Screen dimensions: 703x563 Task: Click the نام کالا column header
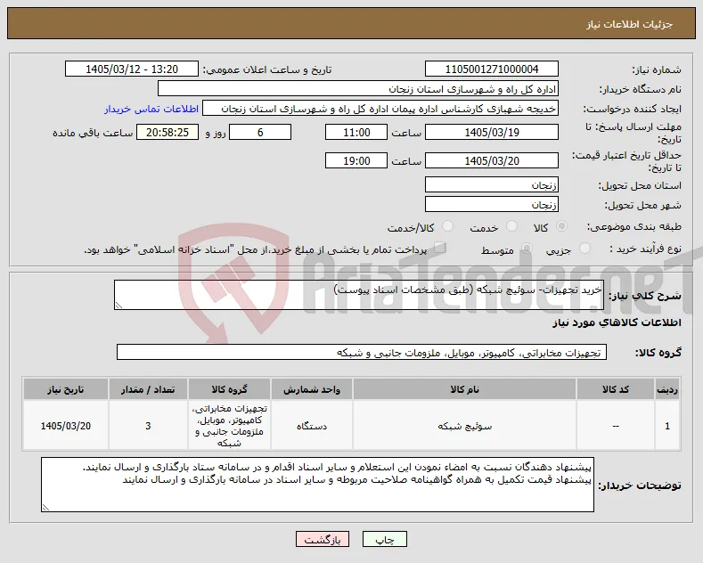[464, 389]
